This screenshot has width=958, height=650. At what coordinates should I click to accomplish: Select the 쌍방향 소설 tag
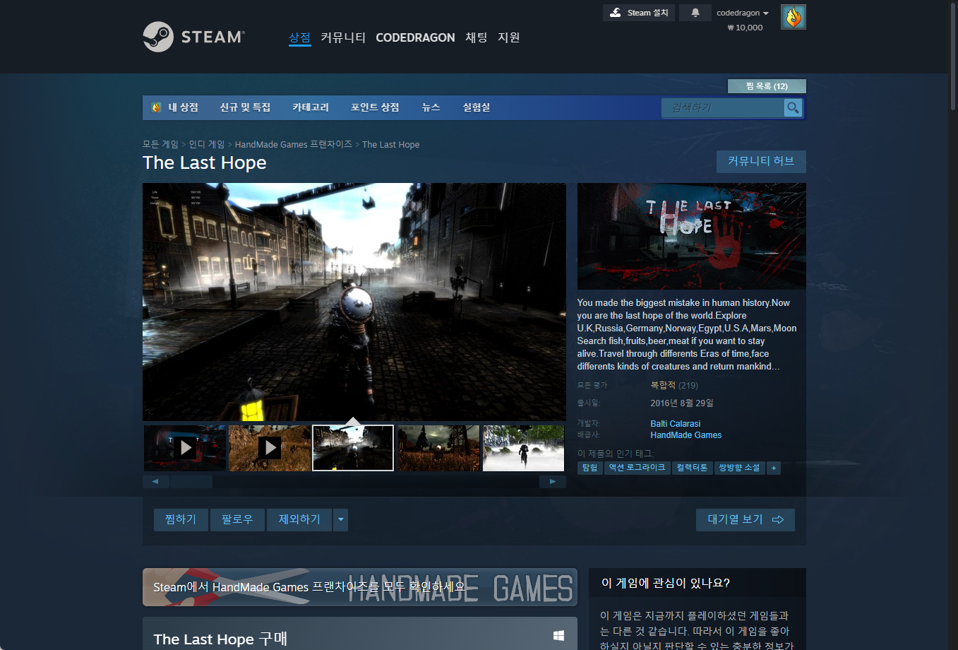(x=739, y=468)
